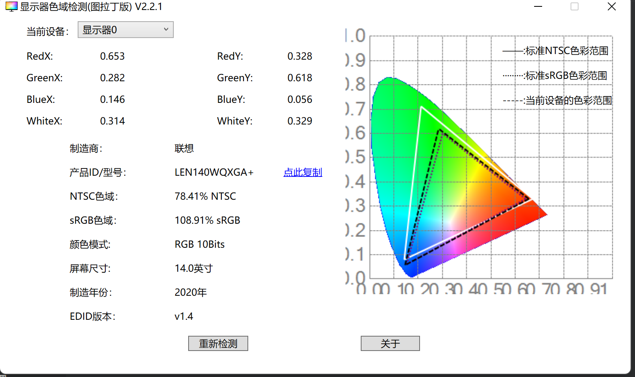The image size is (635, 377).
Task: Click the EDID版本 label
Action: pos(92,317)
